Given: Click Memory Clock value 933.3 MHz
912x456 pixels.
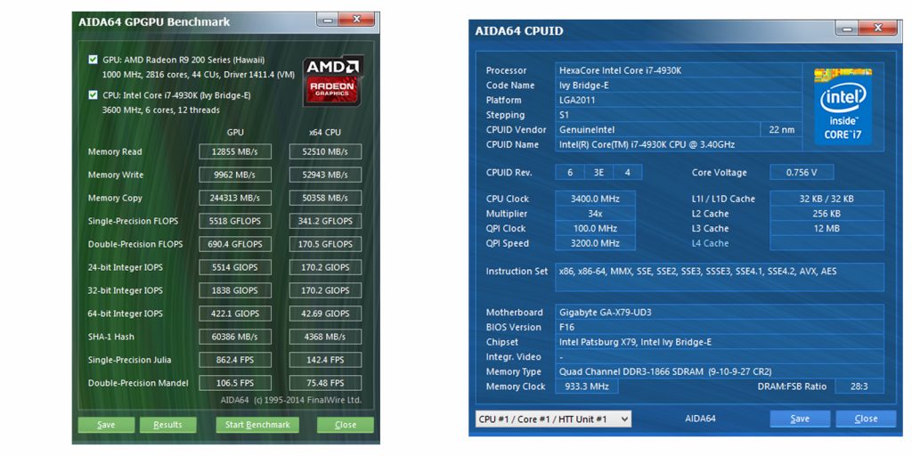Looking at the screenshot, I should pos(586,387).
